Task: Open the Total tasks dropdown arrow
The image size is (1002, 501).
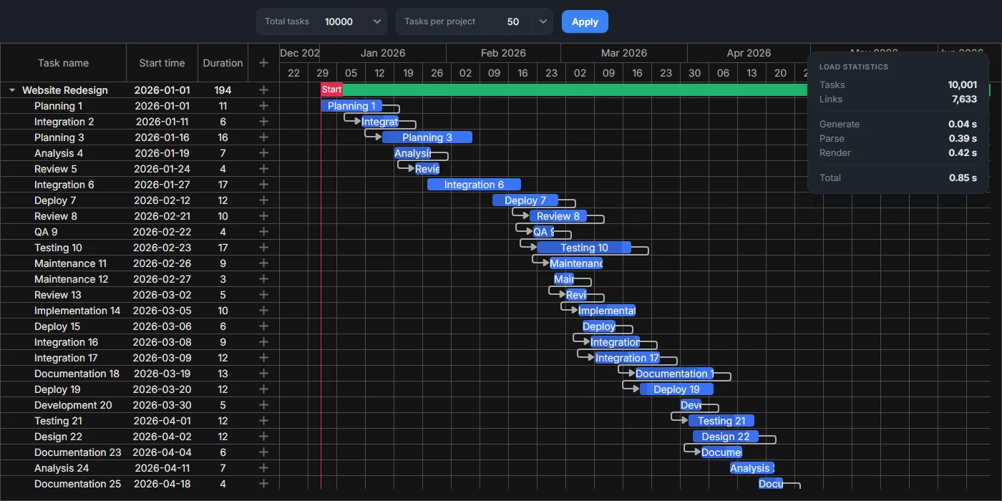Action: tap(377, 21)
